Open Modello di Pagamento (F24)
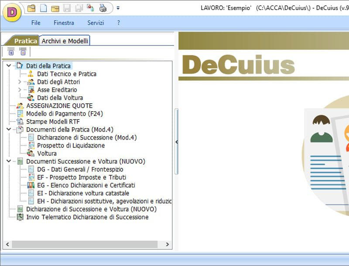 pos(65,114)
